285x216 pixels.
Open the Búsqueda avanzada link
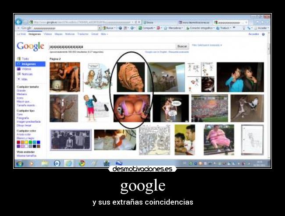[178, 52]
